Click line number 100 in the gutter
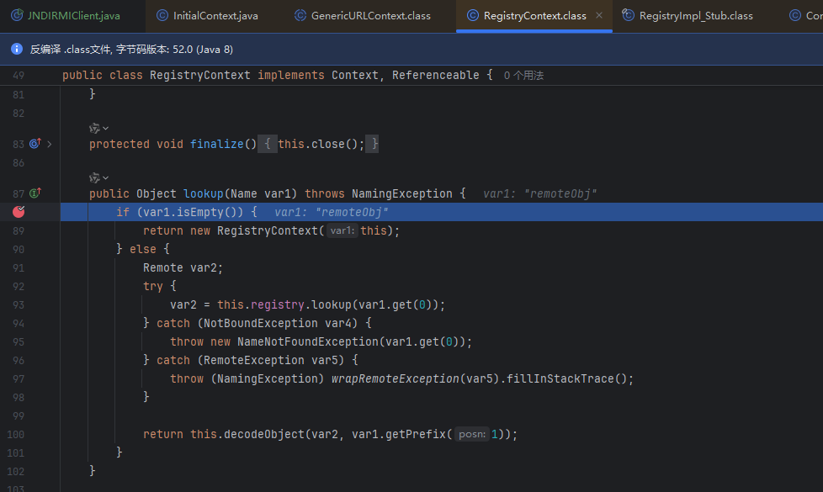823x492 pixels. [16, 434]
